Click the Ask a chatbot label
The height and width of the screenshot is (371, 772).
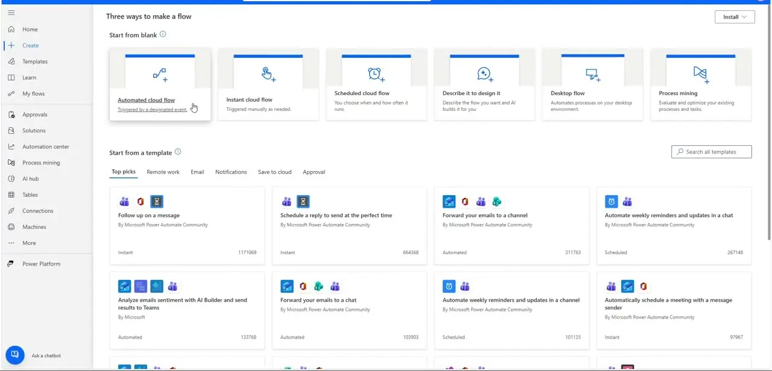coord(46,355)
